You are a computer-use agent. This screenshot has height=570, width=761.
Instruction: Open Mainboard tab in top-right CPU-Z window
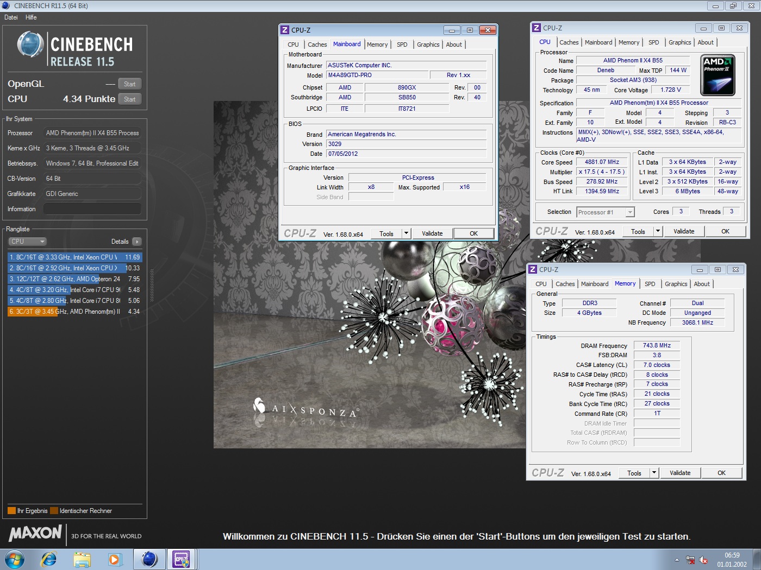598,42
